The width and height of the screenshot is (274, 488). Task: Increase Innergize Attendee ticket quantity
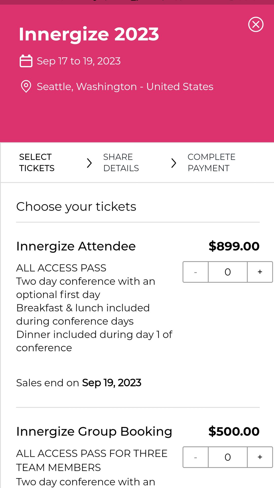click(260, 272)
